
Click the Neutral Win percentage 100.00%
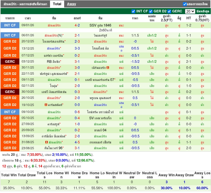tap(114, 188)
